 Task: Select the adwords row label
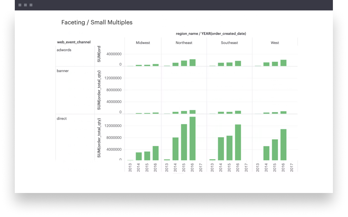64,50
